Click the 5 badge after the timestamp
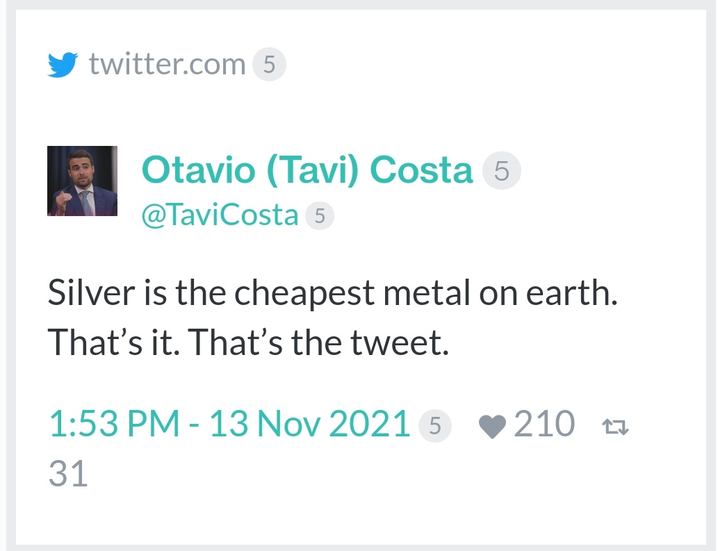 (435, 426)
